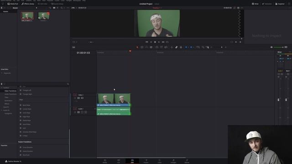The image size is (292, 164).
Task: Select the first clip thumbnail in Media Pool
Action: [x=27, y=15]
